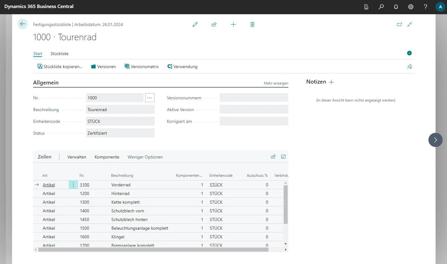Click the Zeilen section heading
The height and width of the screenshot is (264, 447).
[45, 157]
